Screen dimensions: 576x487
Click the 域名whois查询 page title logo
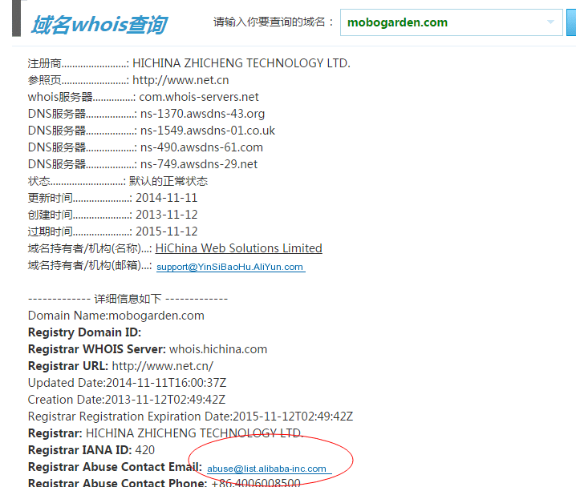click(x=99, y=25)
